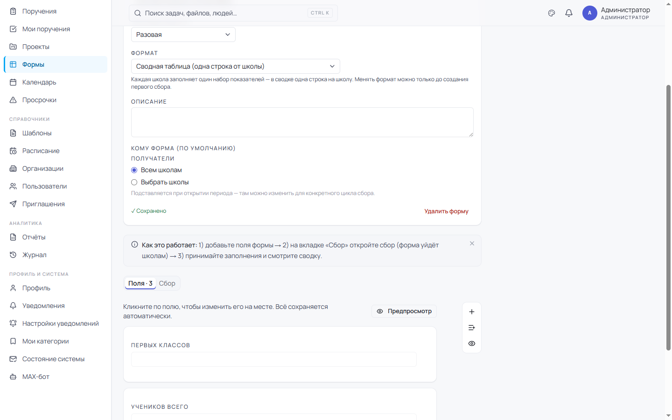Screen dimensions: 672x420
Task: Open the Разовая periodicity dropdown
Action: pyautogui.click(x=183, y=35)
